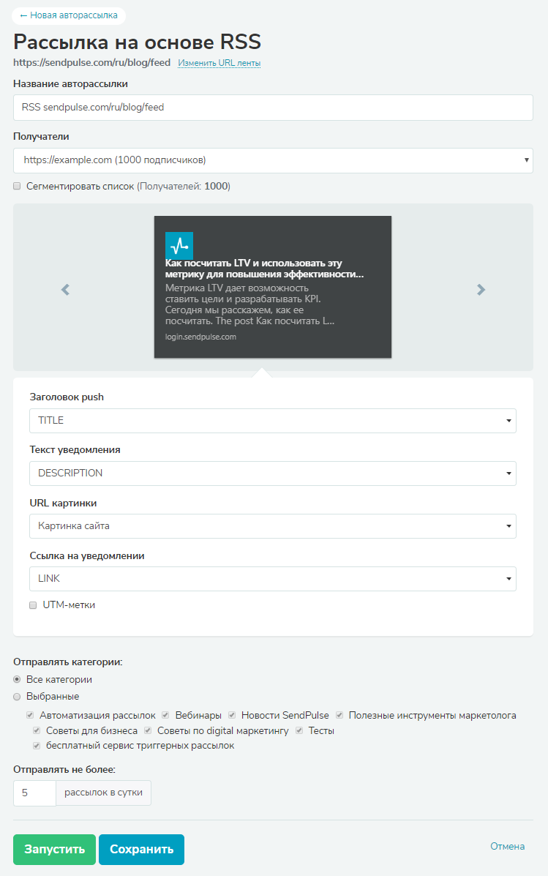Open Получатели dropdown list
Screen dimensions: 548x876
[x=273, y=160]
